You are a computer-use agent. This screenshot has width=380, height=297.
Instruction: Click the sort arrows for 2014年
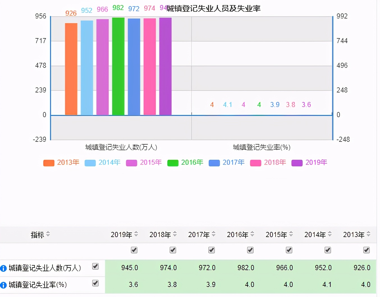point(330,234)
